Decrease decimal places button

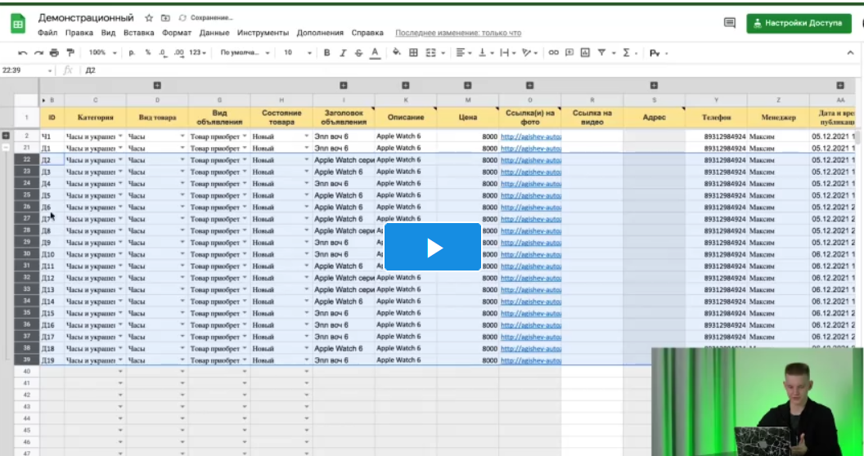tap(162, 53)
